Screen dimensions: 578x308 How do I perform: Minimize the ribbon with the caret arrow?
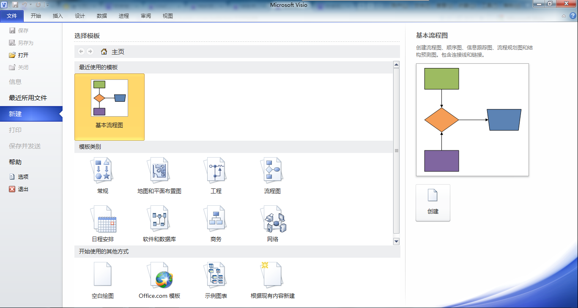point(564,16)
